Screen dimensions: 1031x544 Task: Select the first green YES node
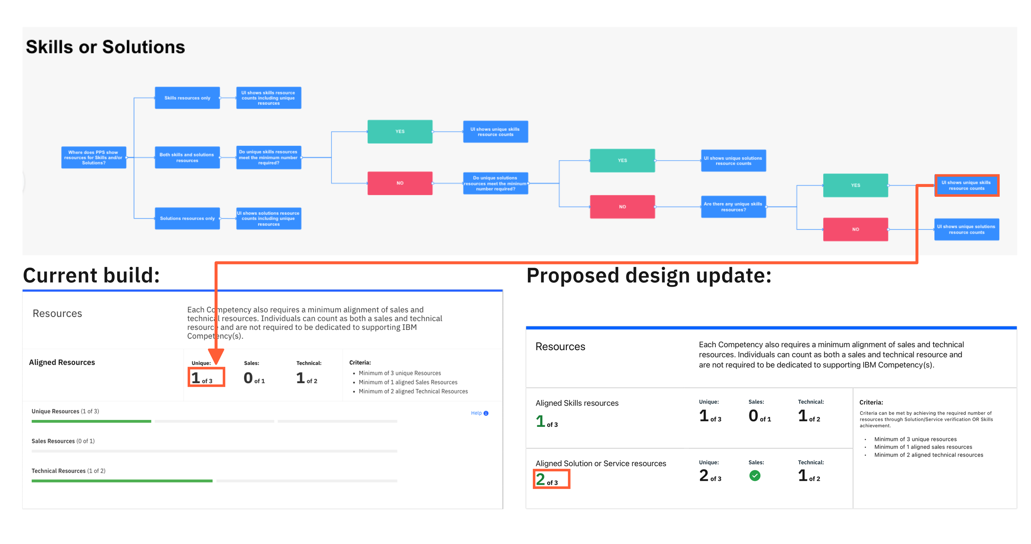pos(400,132)
